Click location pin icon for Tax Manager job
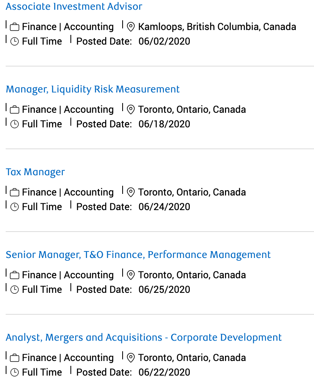The image size is (314, 391). pos(131,193)
